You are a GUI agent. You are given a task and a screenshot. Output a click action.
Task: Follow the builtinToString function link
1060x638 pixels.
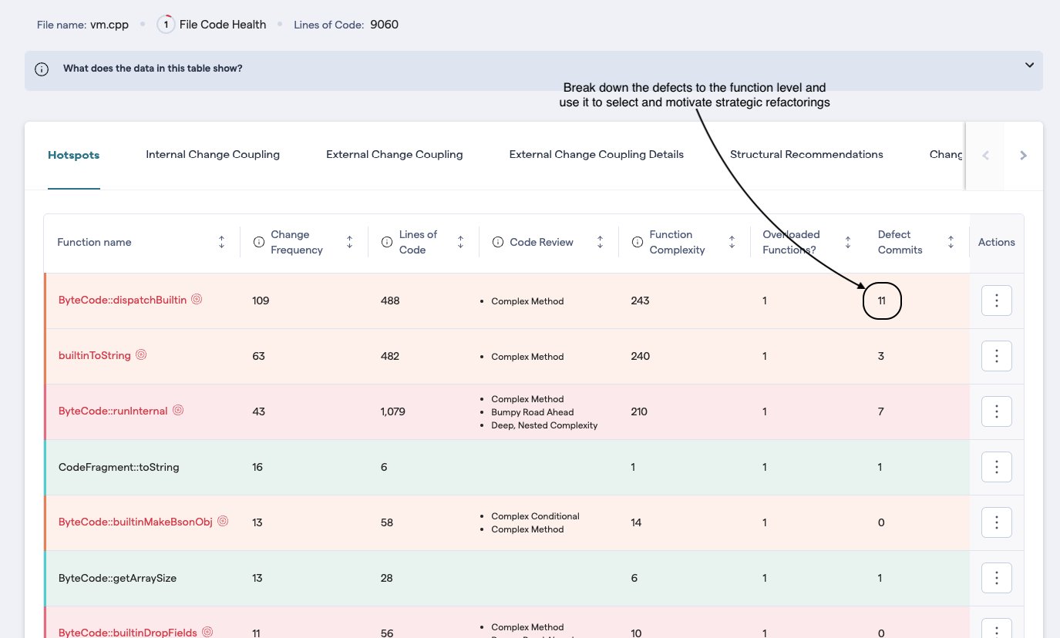click(x=94, y=354)
